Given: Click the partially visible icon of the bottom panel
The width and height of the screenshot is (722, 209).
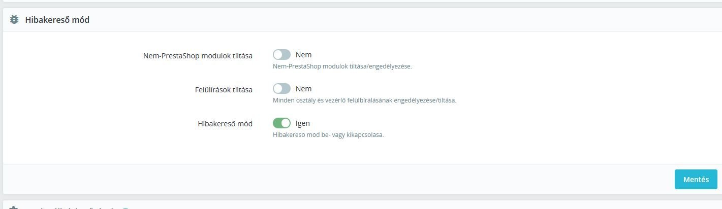Looking at the screenshot, I should tap(14, 207).
